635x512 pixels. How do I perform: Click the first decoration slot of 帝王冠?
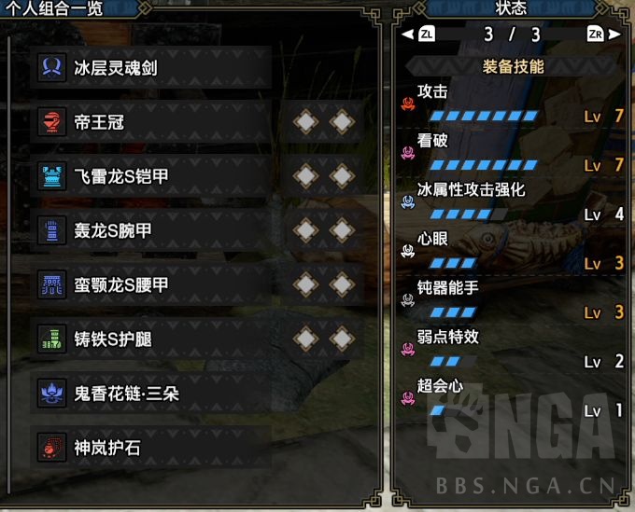pyautogui.click(x=305, y=122)
